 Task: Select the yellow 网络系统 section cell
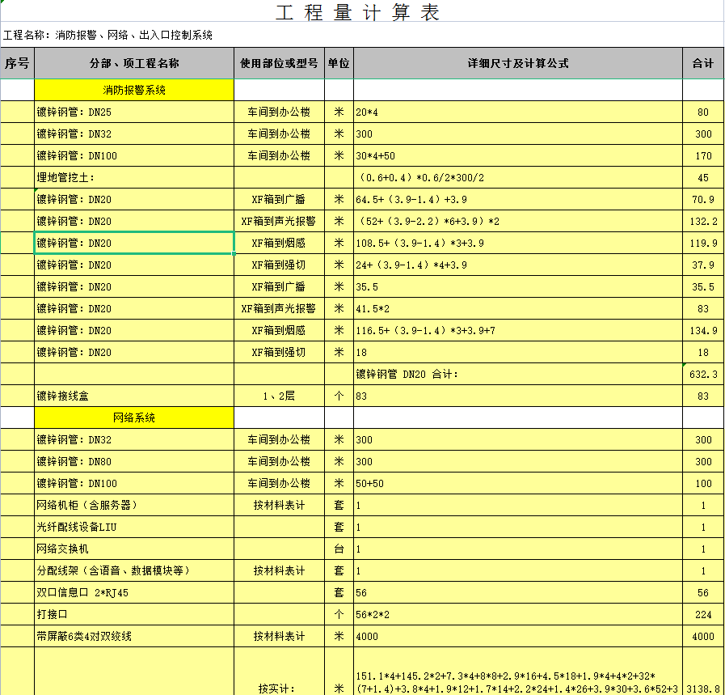tap(134, 417)
